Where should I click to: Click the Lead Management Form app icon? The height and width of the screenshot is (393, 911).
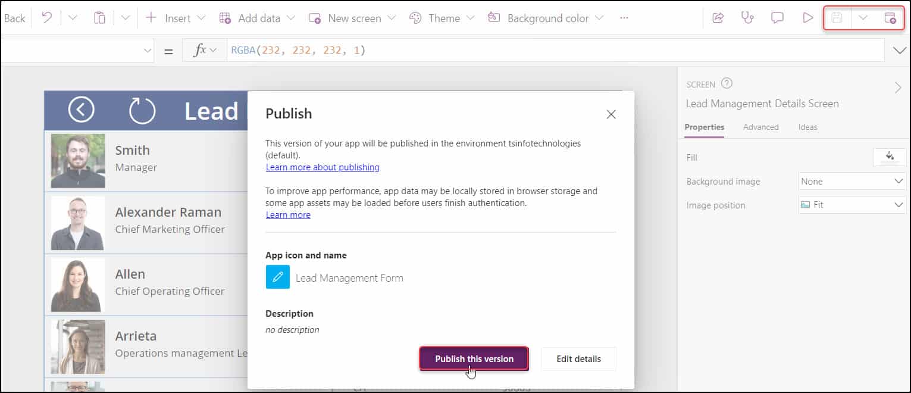coord(277,276)
